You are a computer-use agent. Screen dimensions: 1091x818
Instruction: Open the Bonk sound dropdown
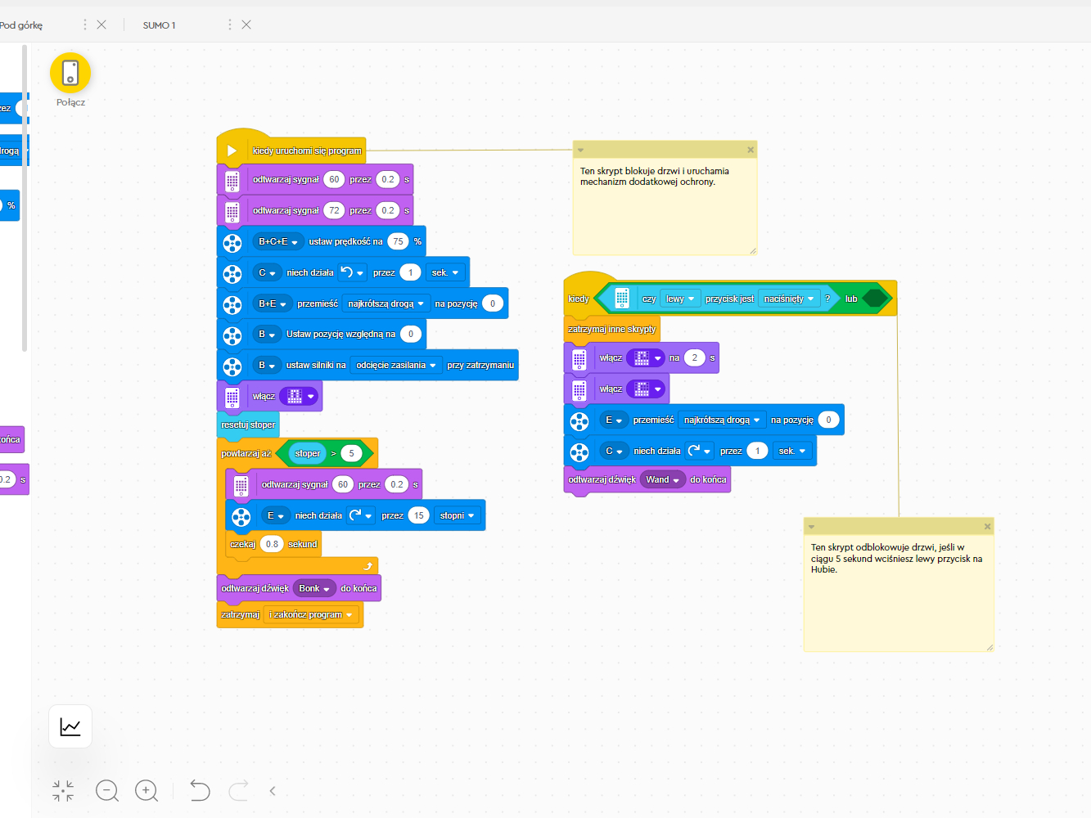pos(314,588)
